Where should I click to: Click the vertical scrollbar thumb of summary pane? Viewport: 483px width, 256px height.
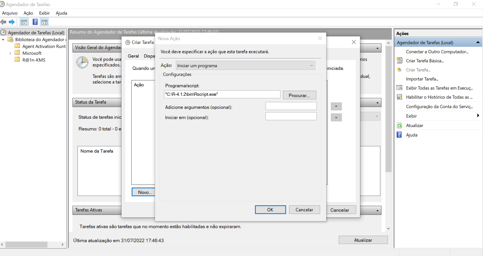coord(388,109)
